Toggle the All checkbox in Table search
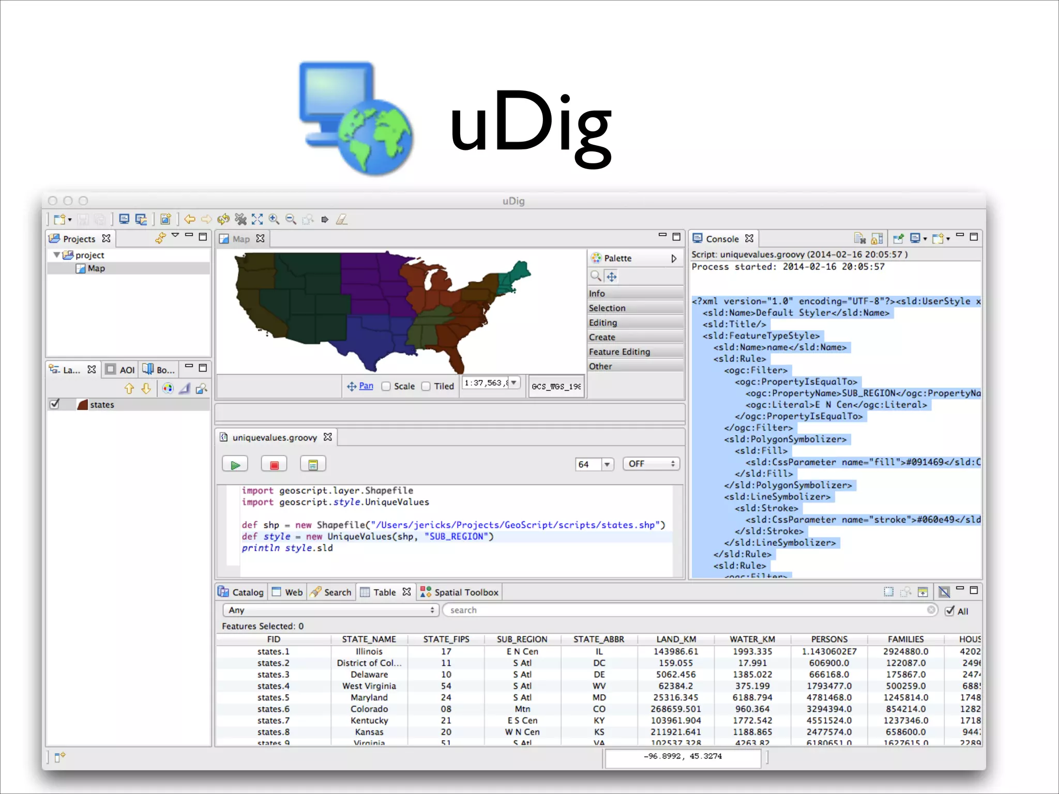1059x794 pixels. tap(949, 610)
